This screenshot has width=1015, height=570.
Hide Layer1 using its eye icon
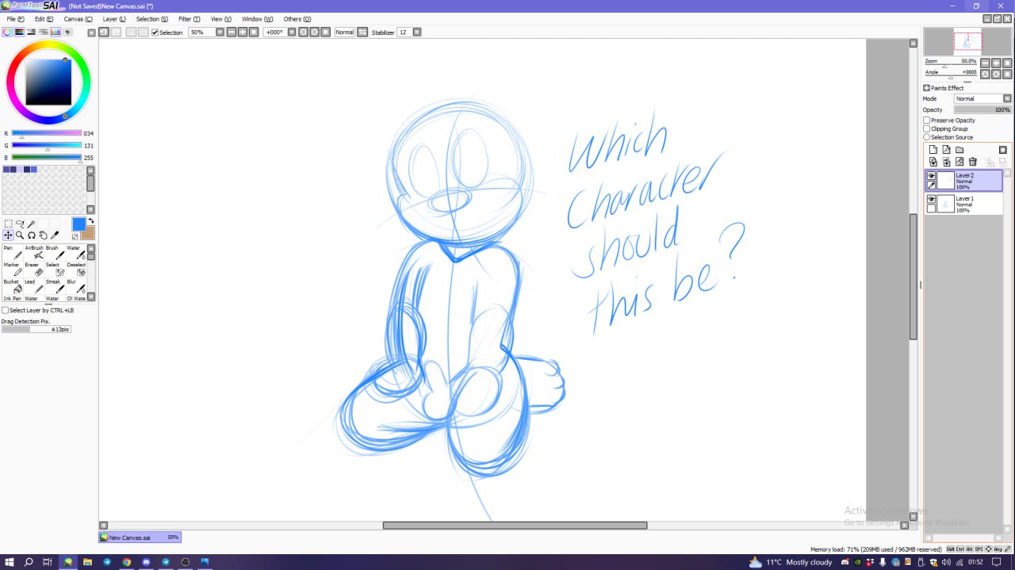point(931,199)
